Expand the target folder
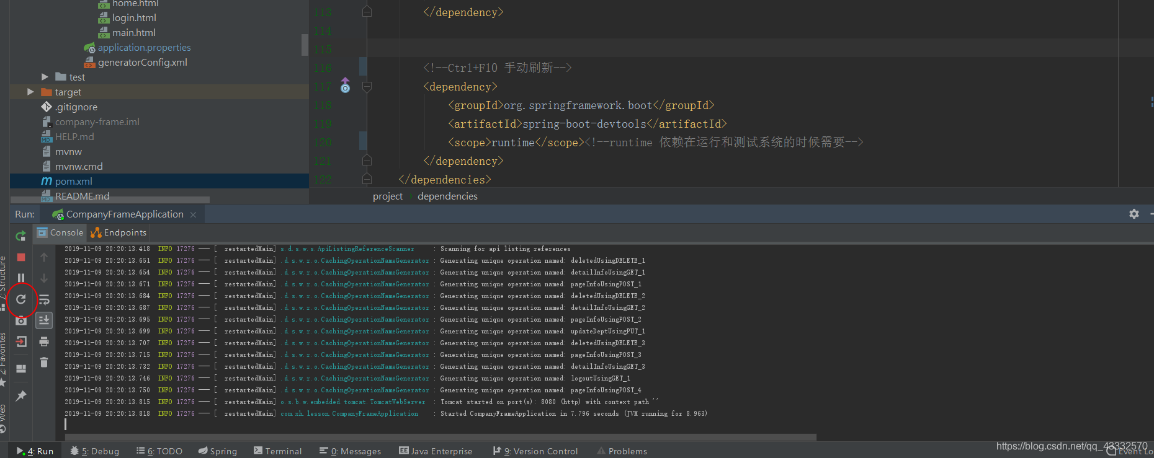This screenshot has width=1154, height=458. (x=30, y=92)
